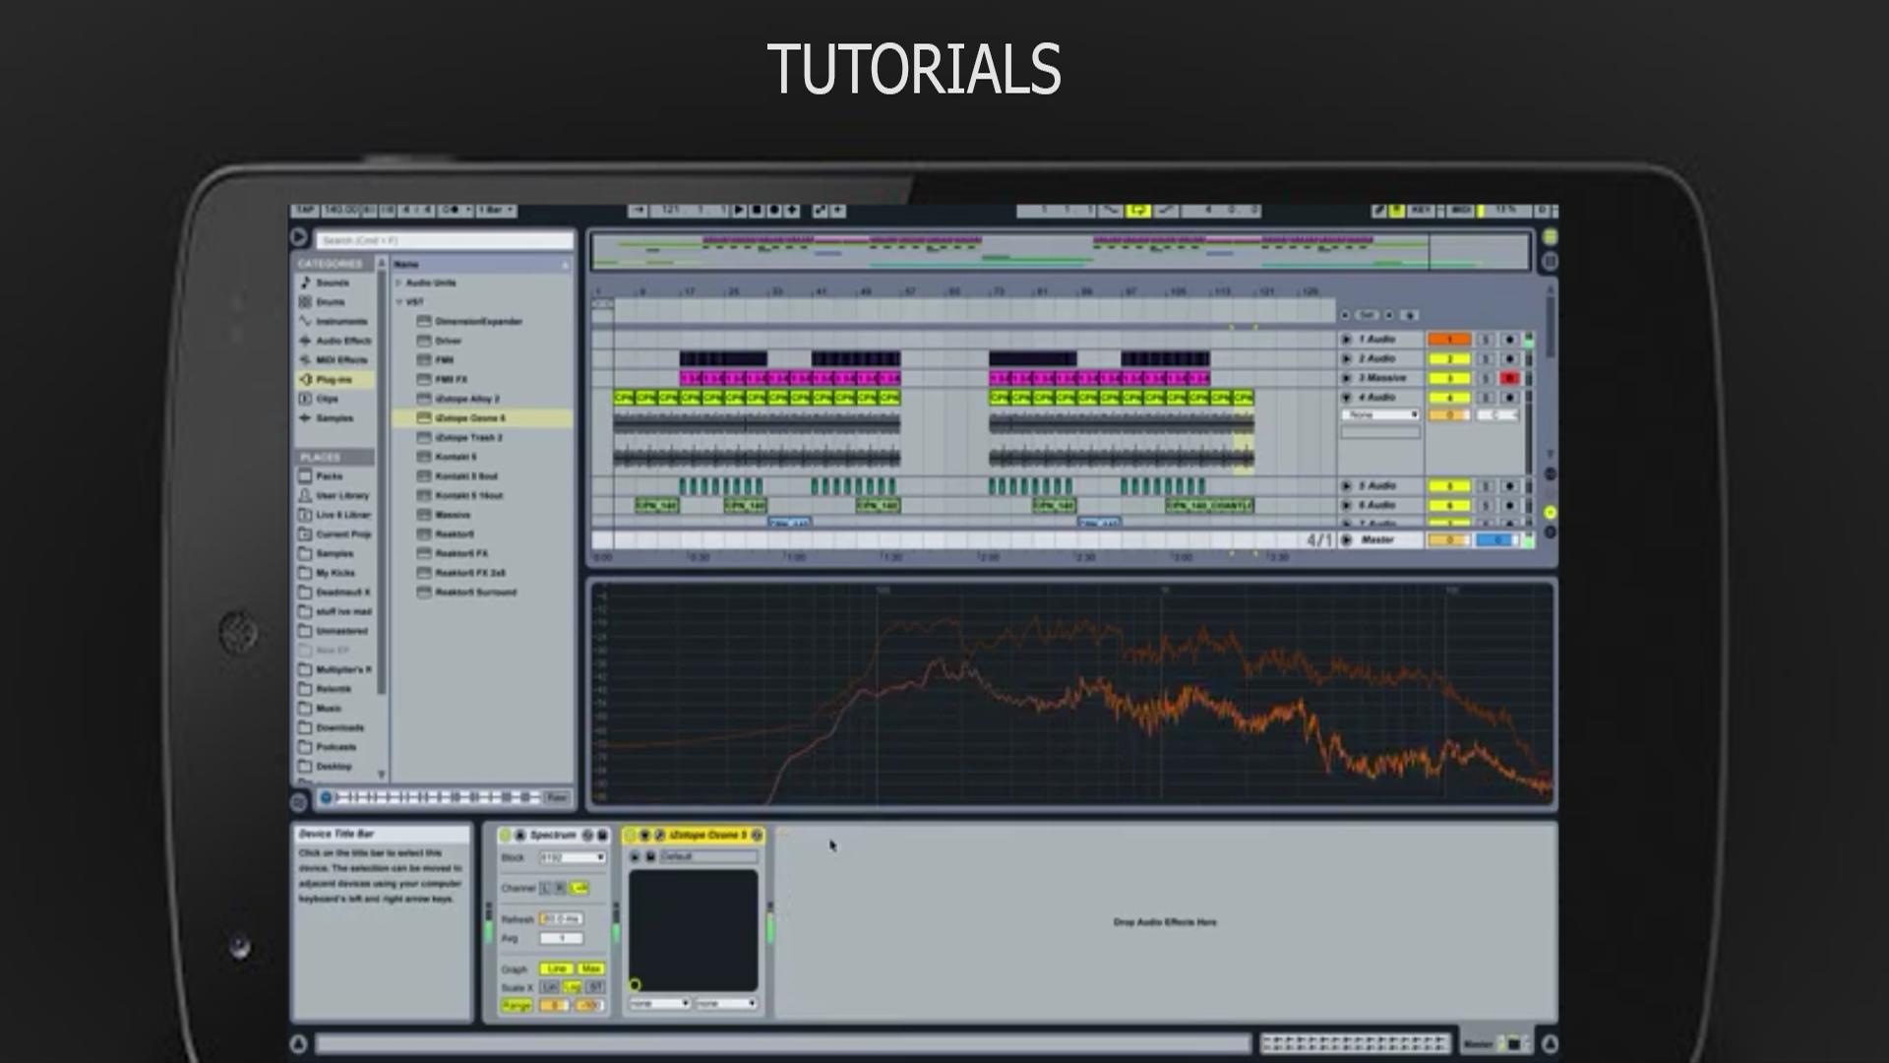1889x1063 pixels.
Task: Toggle the Draw Mode pencil button
Action: [x=1379, y=211]
